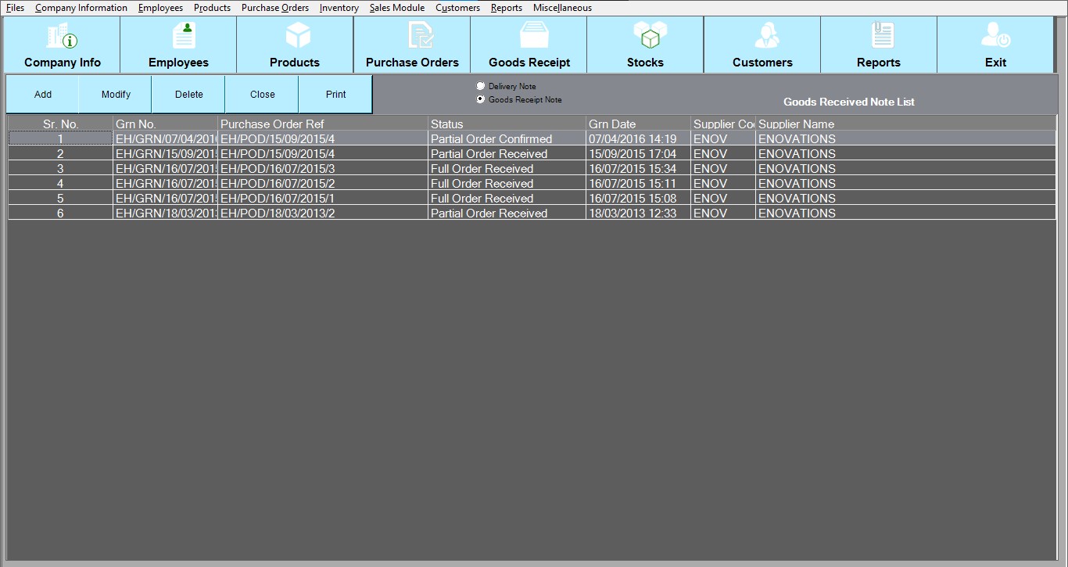The width and height of the screenshot is (1068, 567).
Task: Click the Delete button
Action: [x=188, y=95]
